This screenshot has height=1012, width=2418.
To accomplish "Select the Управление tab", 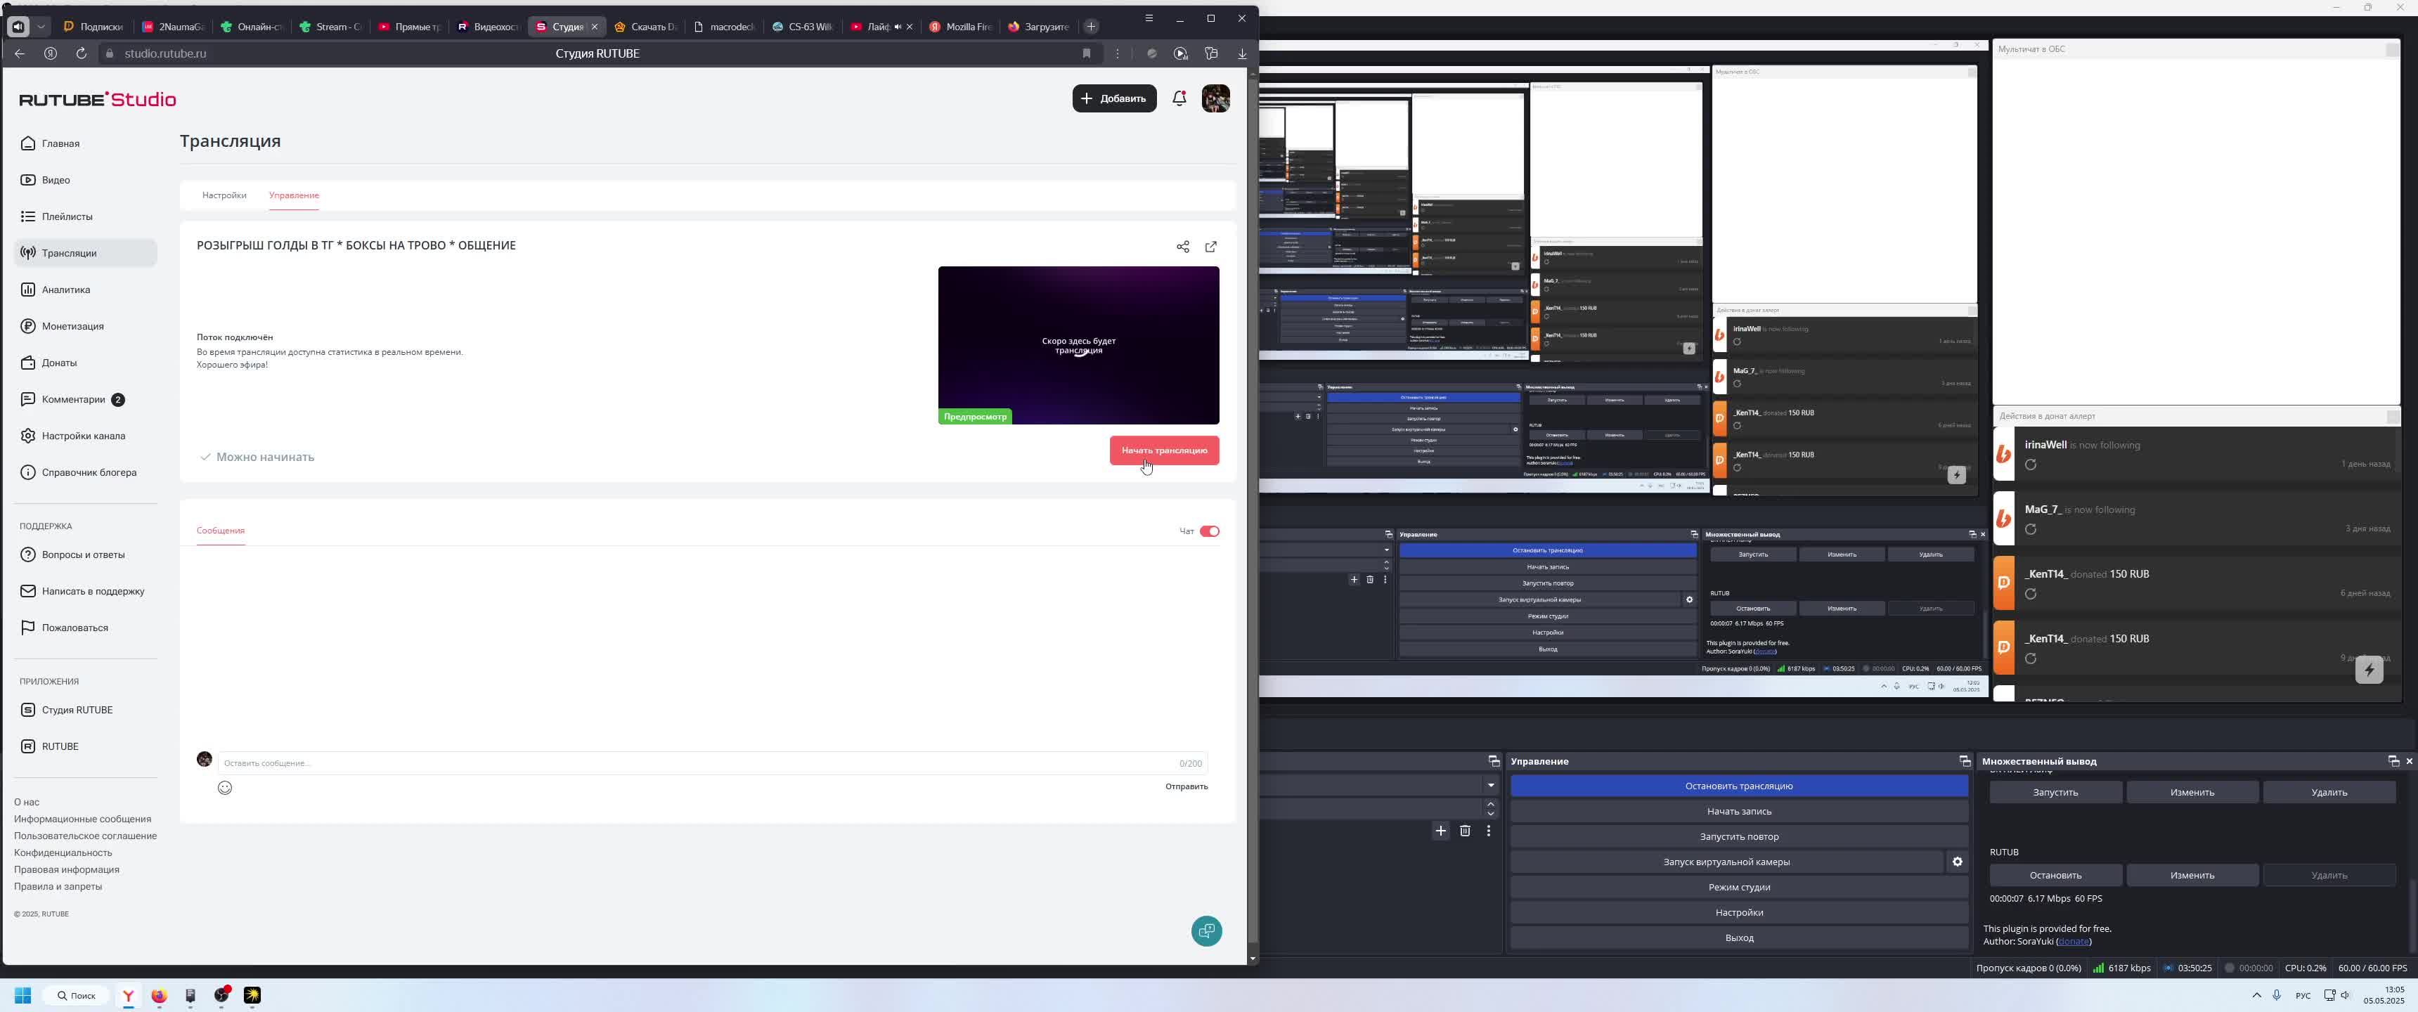I will [294, 195].
